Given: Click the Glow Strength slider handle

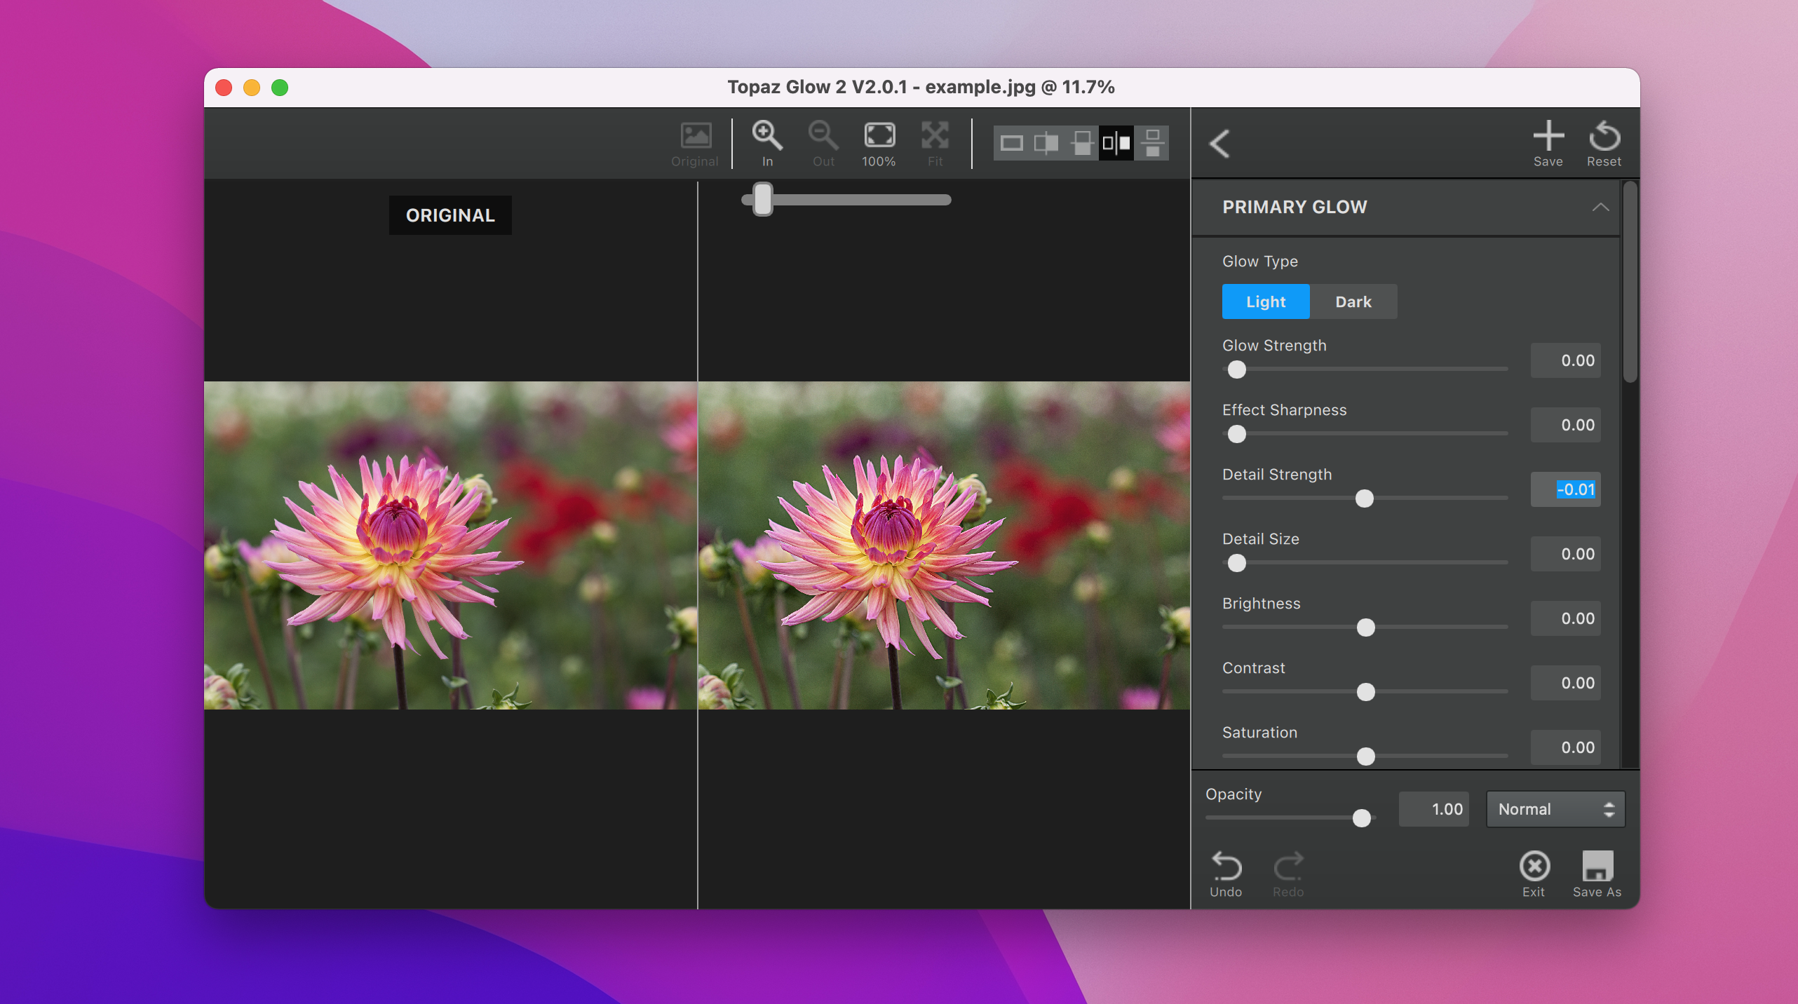Looking at the screenshot, I should pos(1237,369).
